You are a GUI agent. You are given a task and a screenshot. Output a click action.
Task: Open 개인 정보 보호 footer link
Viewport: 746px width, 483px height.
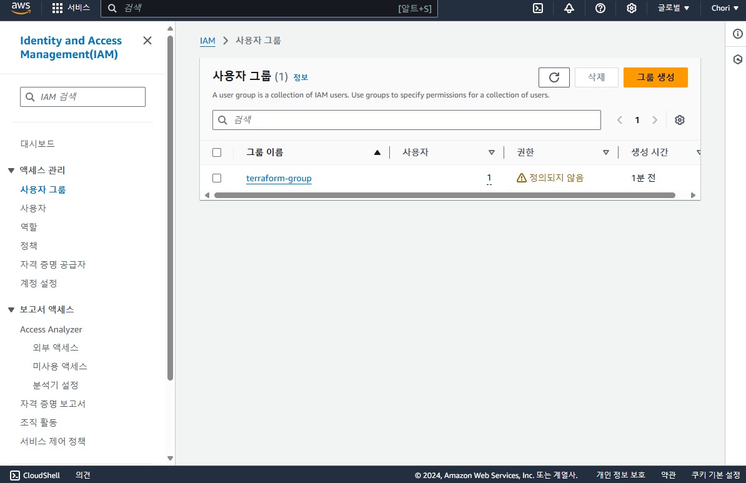click(x=620, y=475)
